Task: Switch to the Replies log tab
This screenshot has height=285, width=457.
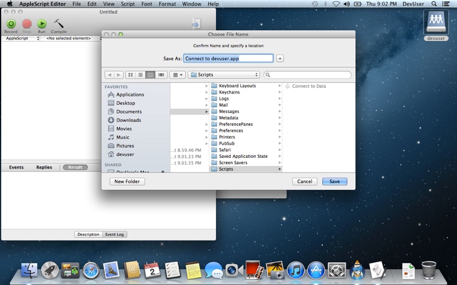Action: point(44,167)
